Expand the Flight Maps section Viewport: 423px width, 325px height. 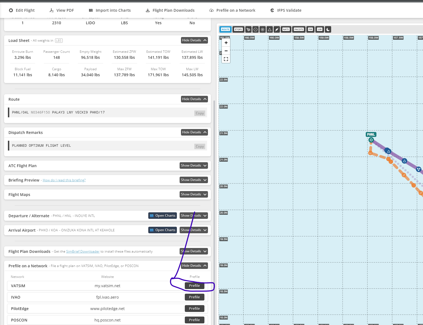coord(194,194)
